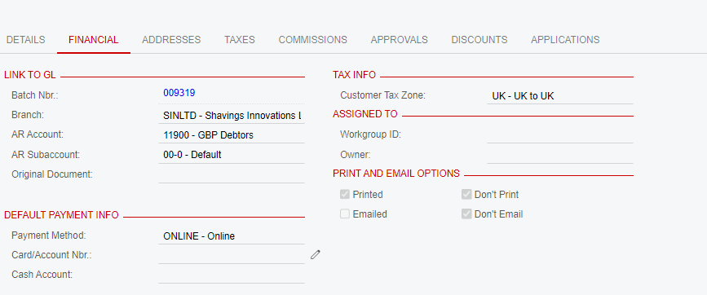707x295 pixels.
Task: Select the Financial tab
Action: (x=93, y=40)
